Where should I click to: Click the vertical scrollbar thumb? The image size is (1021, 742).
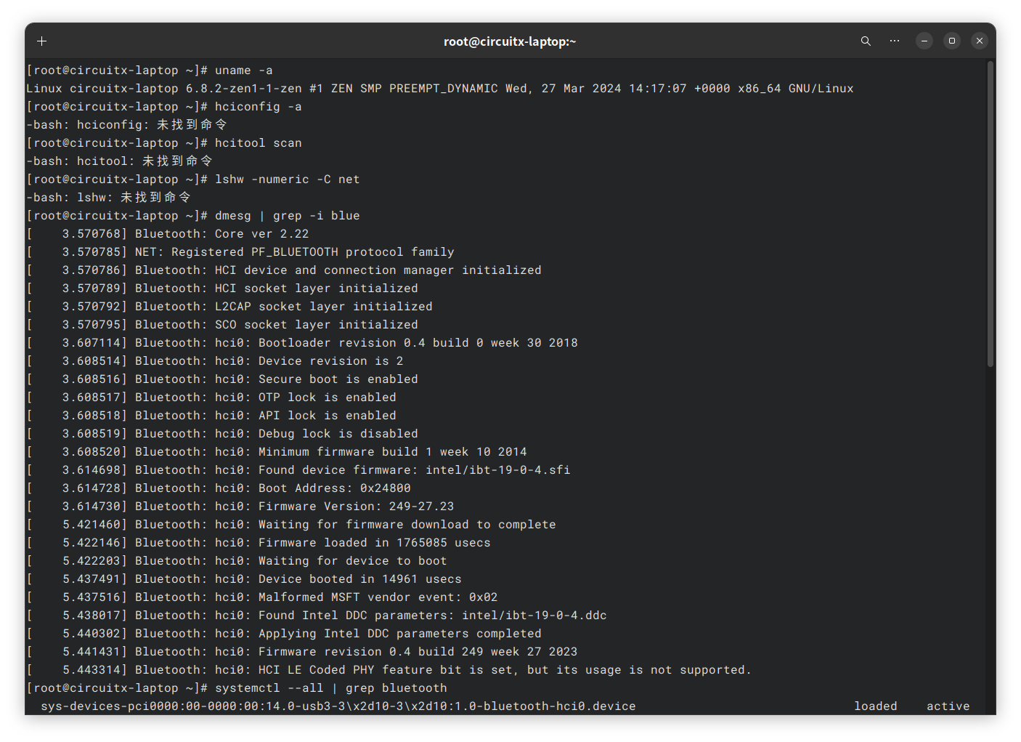click(991, 214)
